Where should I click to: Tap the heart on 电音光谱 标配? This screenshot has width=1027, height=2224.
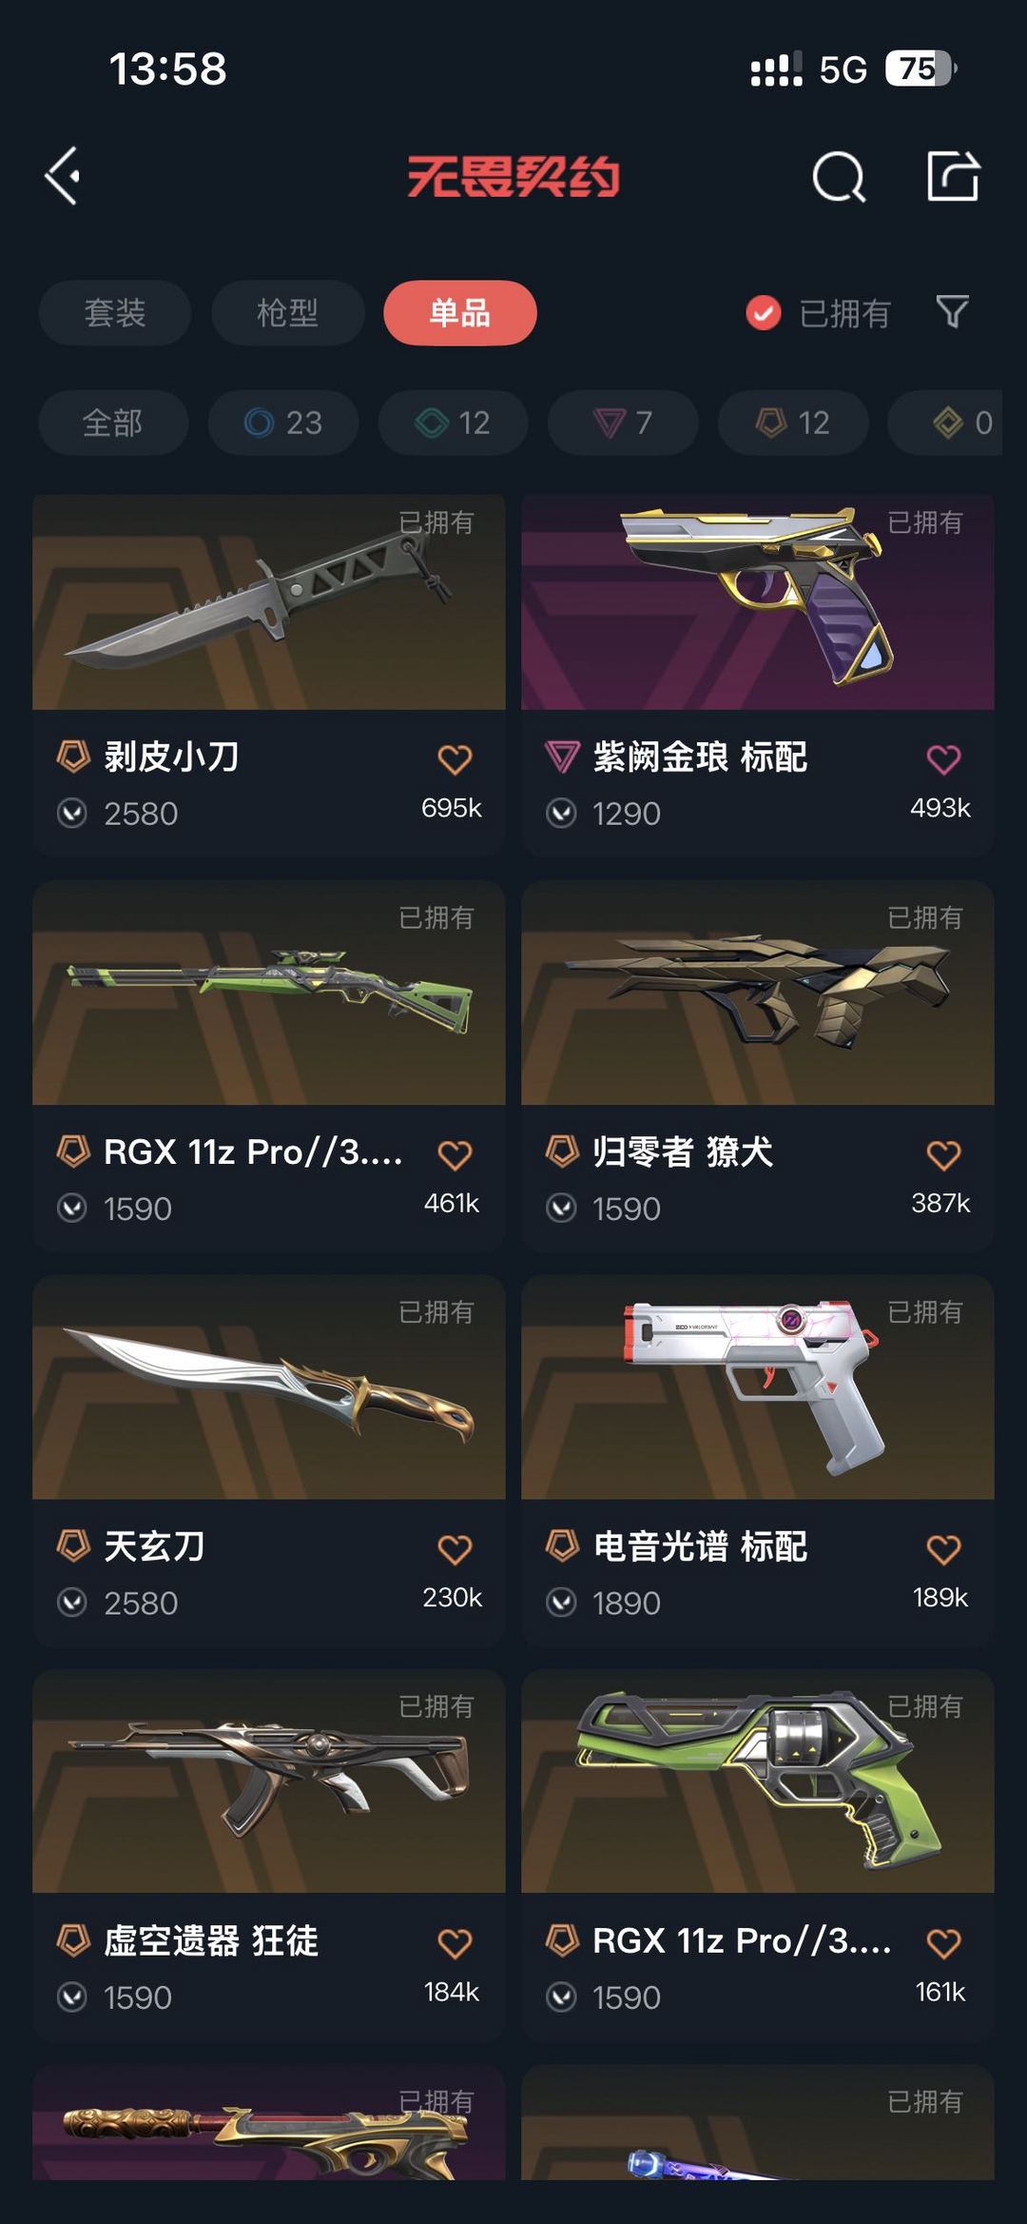(x=943, y=1549)
